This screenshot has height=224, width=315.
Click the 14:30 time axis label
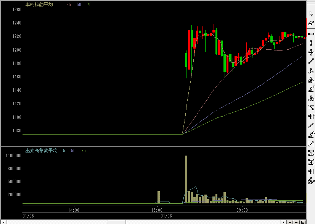74,210
